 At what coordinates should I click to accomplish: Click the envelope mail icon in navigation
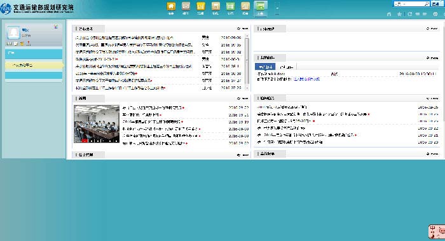[x=186, y=6]
